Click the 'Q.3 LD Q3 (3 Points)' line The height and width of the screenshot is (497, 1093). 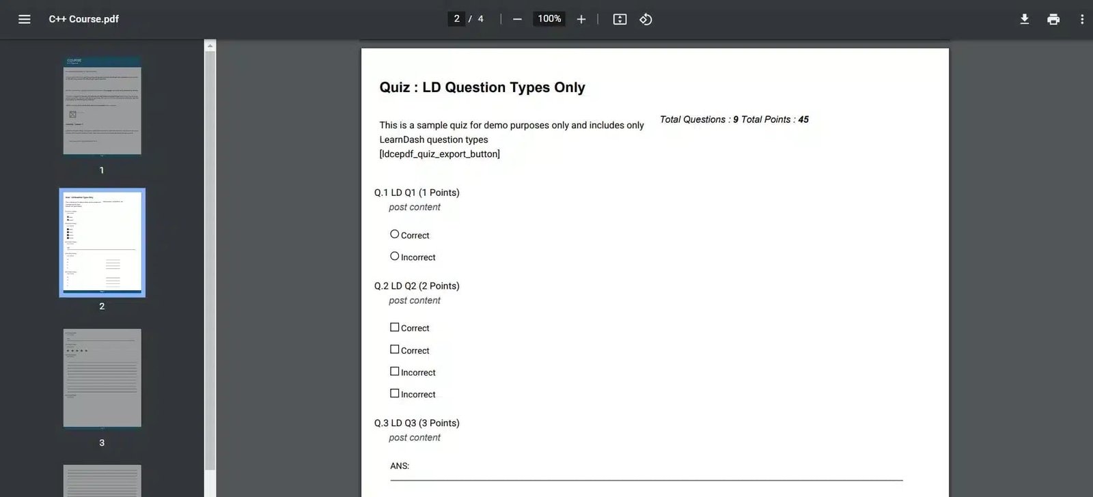click(417, 423)
